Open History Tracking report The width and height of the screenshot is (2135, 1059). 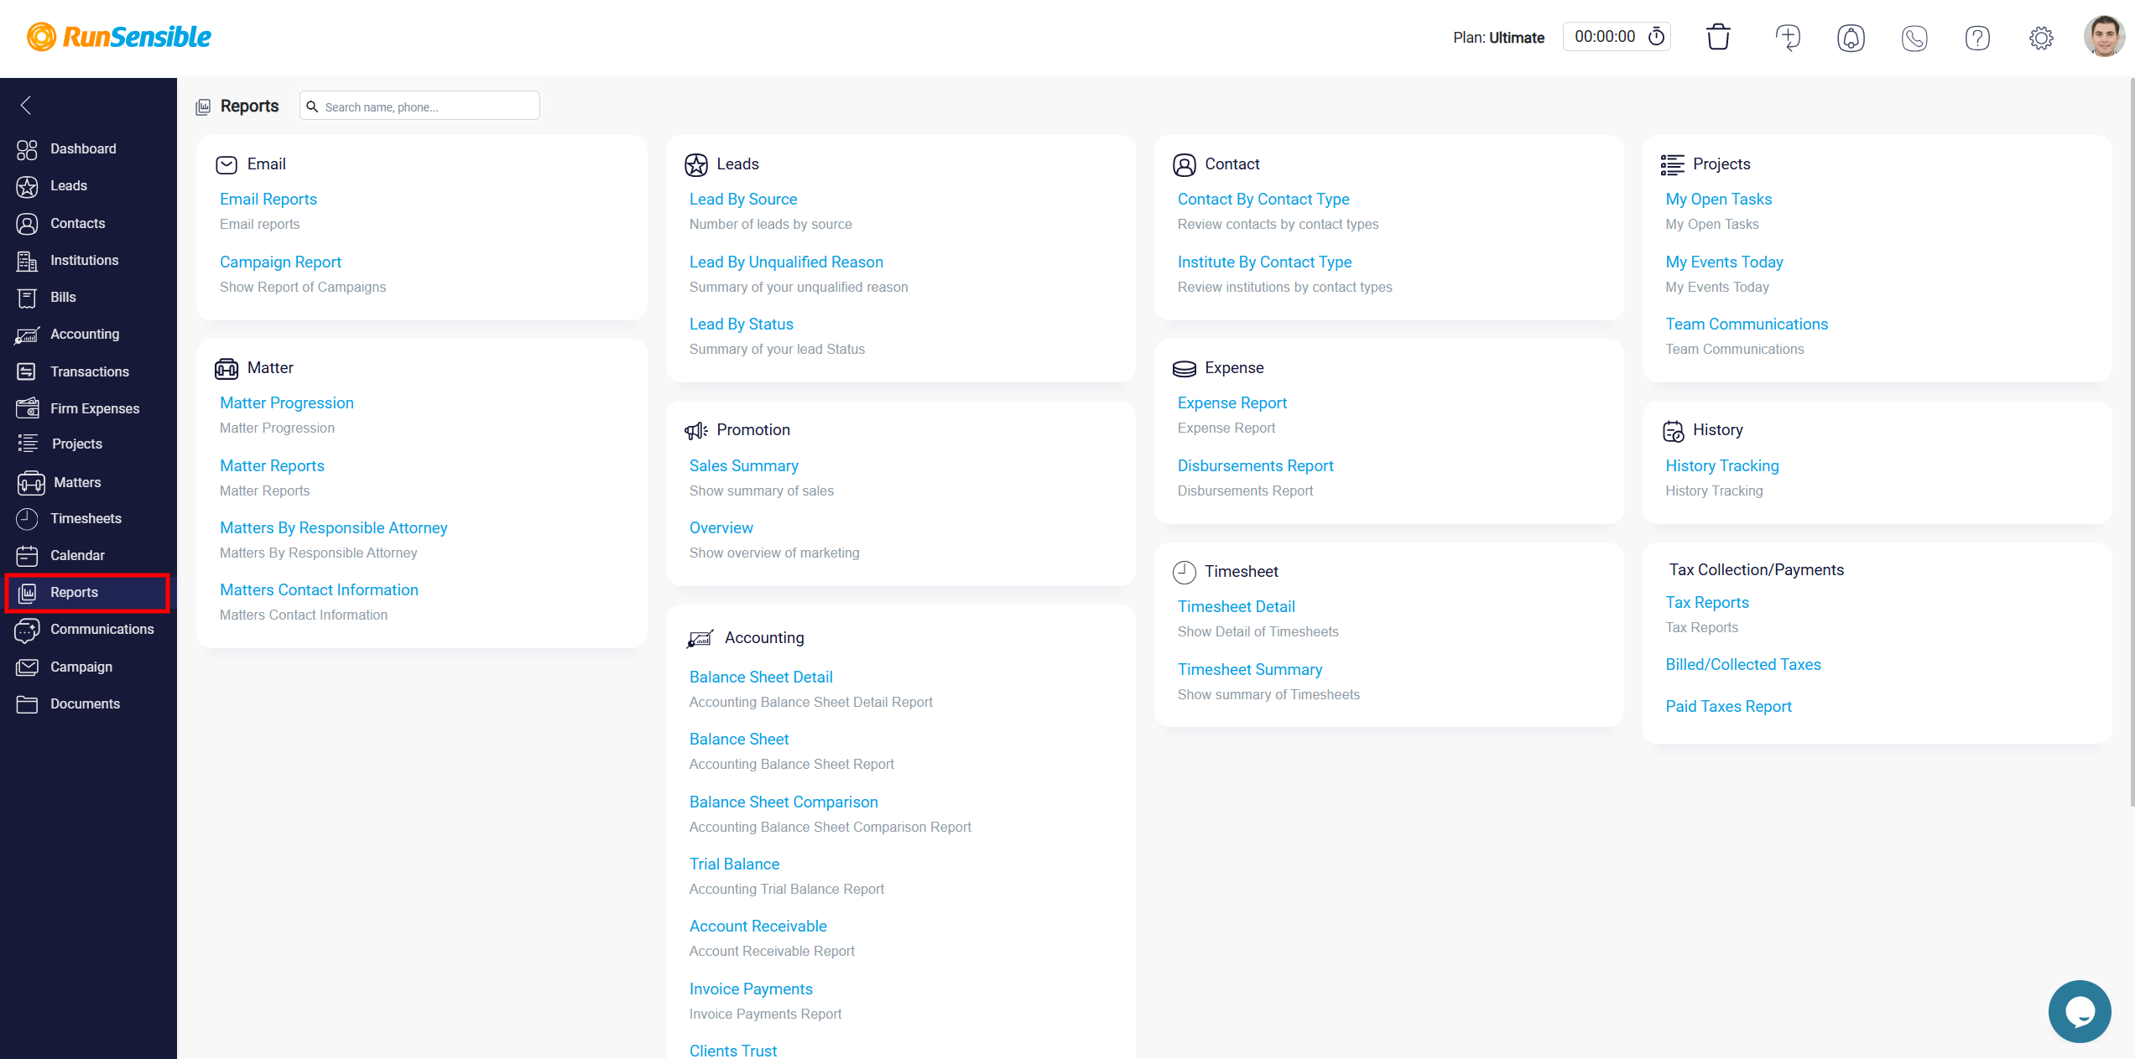click(1722, 466)
